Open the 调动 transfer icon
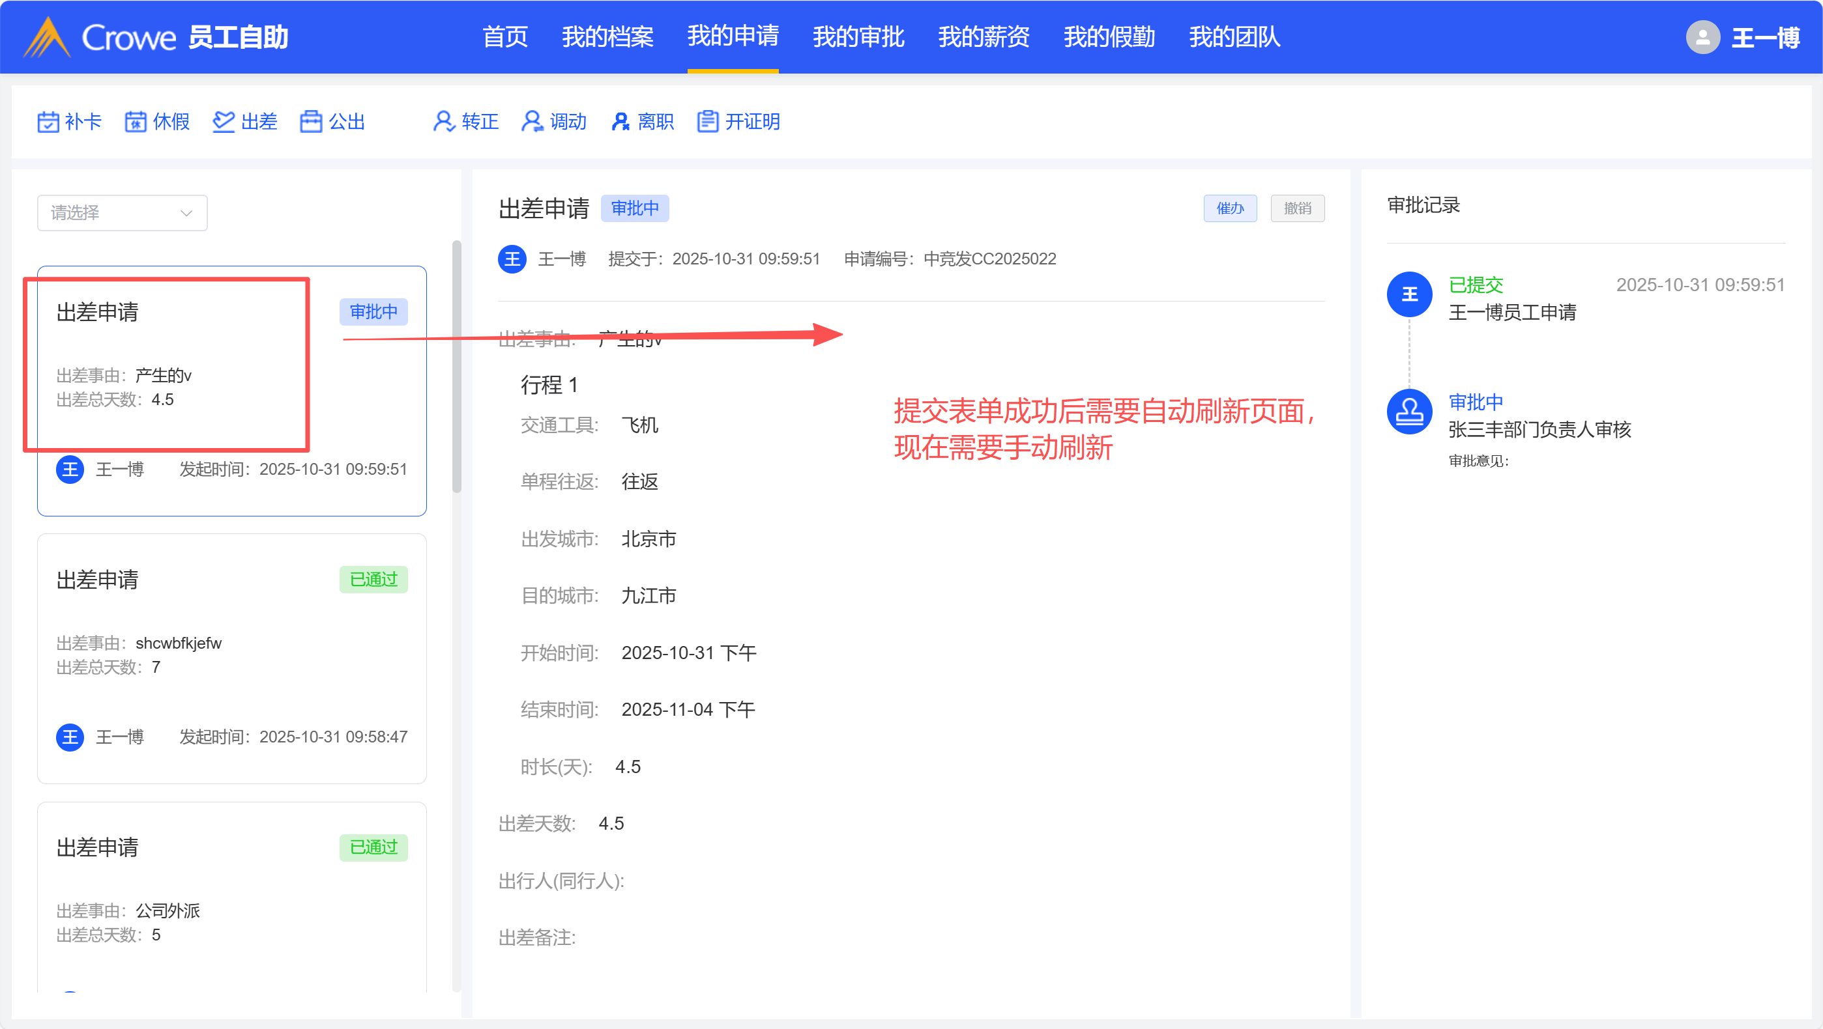1823x1029 pixels. pyautogui.click(x=532, y=122)
